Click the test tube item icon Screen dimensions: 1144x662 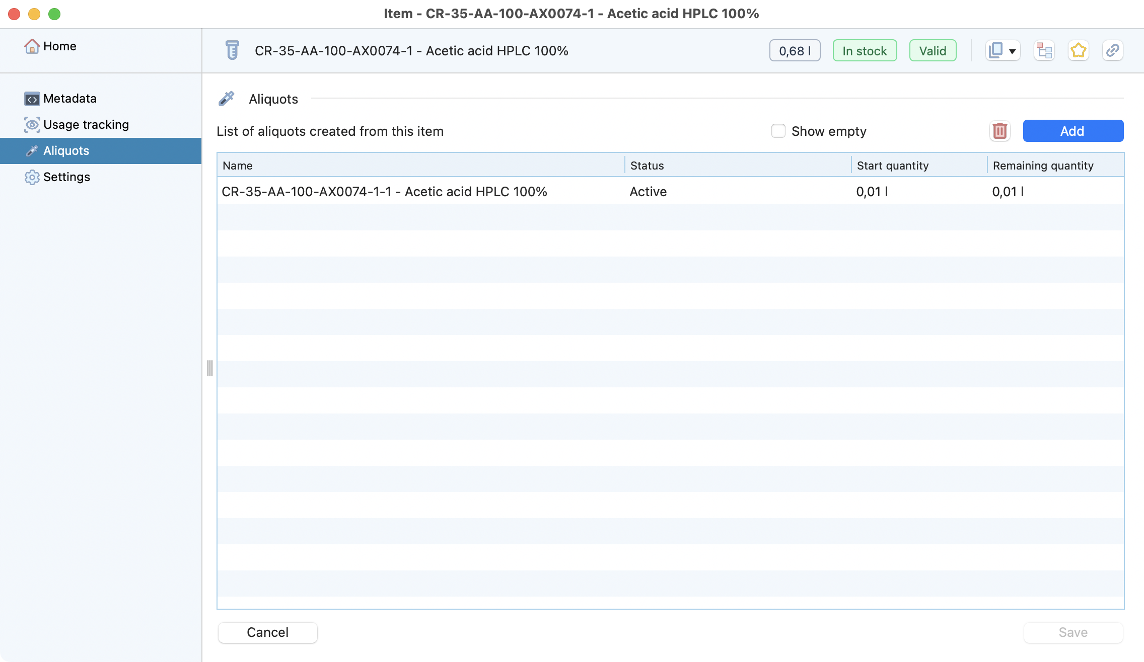click(232, 51)
